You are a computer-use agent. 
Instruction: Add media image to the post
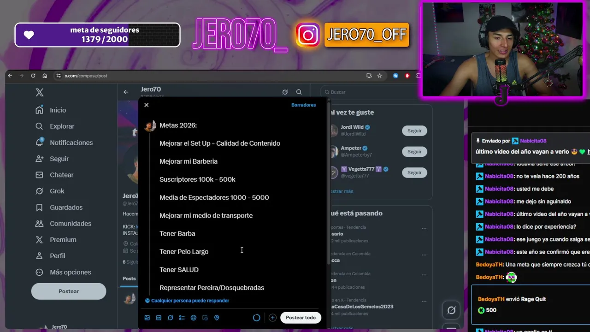(x=147, y=318)
